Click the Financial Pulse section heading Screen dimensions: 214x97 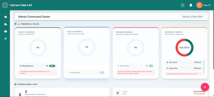pyautogui.click(x=30, y=24)
